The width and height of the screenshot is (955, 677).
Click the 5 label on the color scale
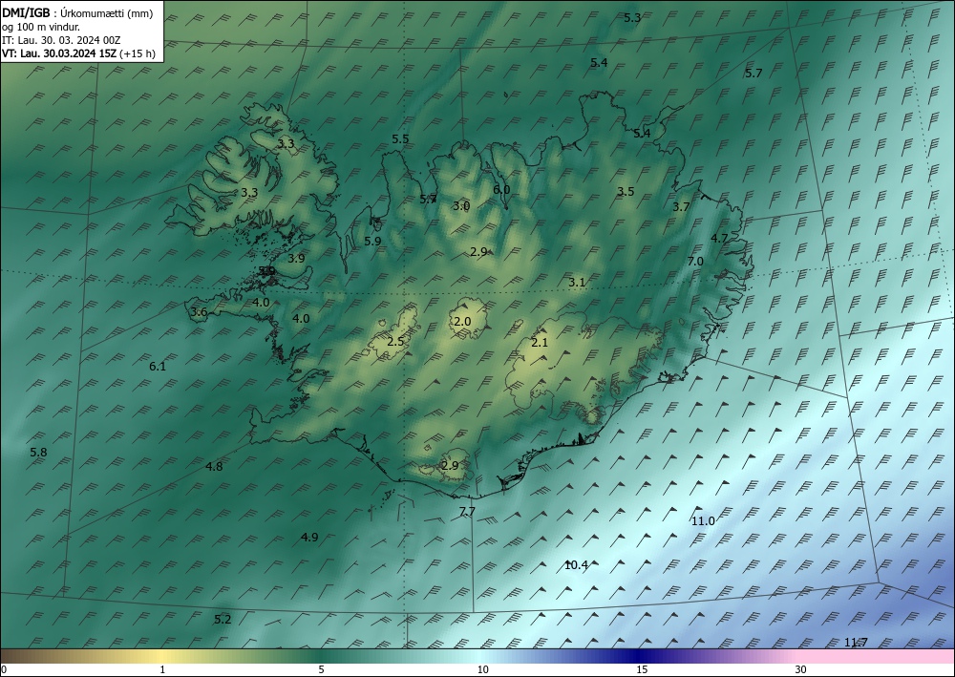coord(321,670)
